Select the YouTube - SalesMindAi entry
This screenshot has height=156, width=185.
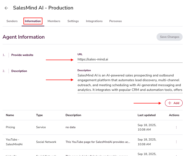coord(15,142)
